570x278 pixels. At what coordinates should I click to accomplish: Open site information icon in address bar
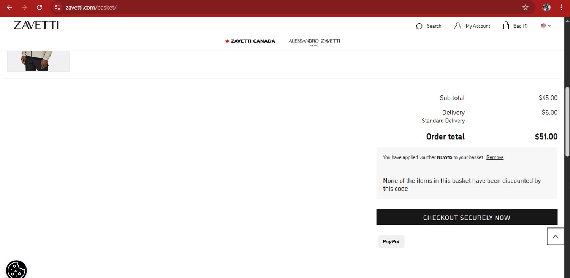click(x=57, y=7)
